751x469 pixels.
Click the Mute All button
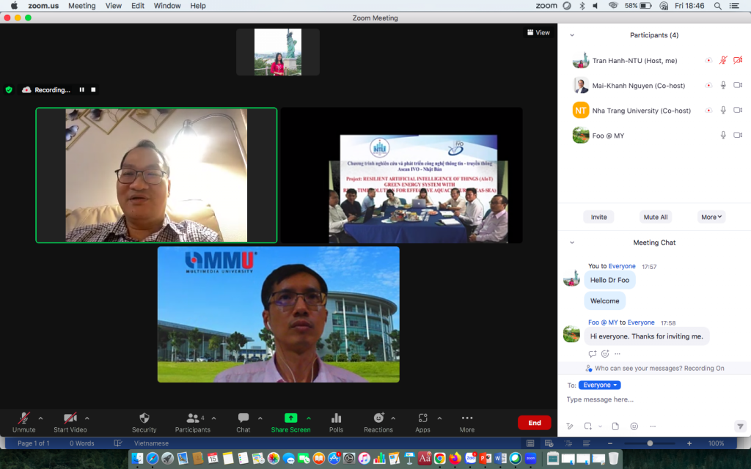point(655,217)
